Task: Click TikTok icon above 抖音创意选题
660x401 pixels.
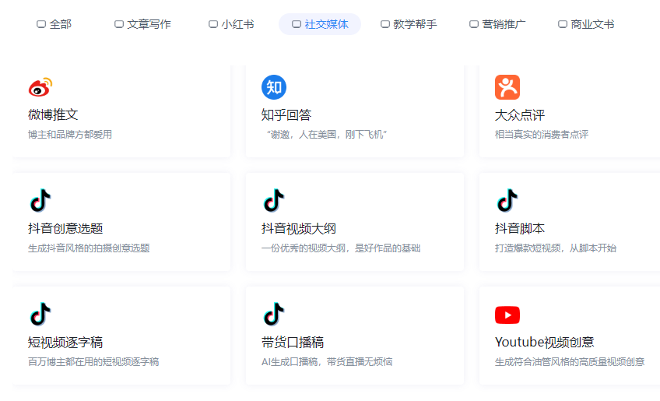Action: click(40, 201)
